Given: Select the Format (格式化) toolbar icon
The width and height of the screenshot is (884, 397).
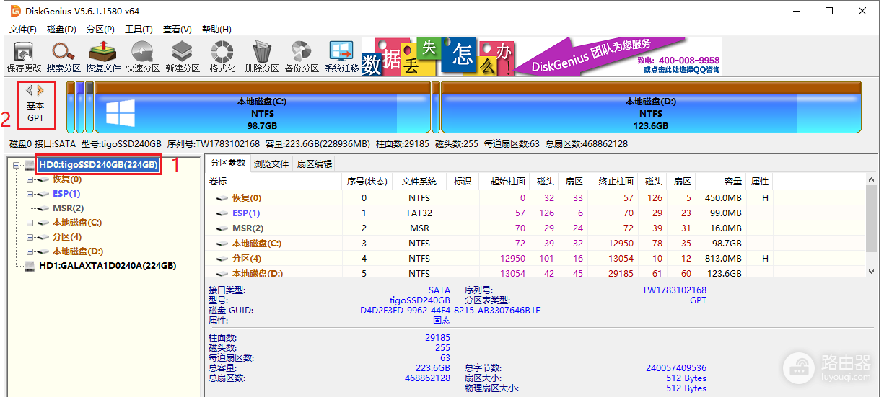Looking at the screenshot, I should pos(222,56).
